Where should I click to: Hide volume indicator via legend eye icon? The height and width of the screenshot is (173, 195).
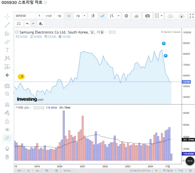pos(35,108)
